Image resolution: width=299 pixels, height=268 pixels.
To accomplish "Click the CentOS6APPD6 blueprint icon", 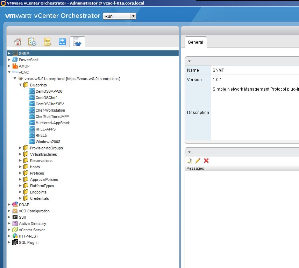I will point(32,91).
